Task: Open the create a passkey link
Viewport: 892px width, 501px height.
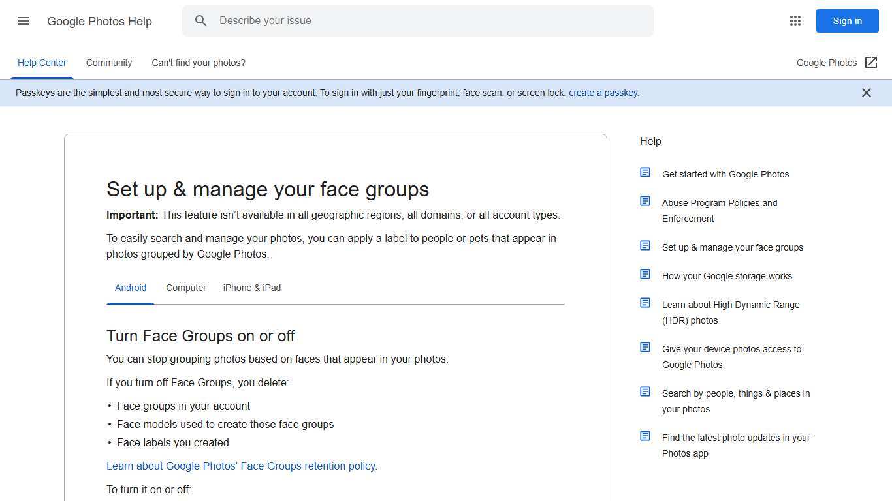Action: (x=603, y=93)
